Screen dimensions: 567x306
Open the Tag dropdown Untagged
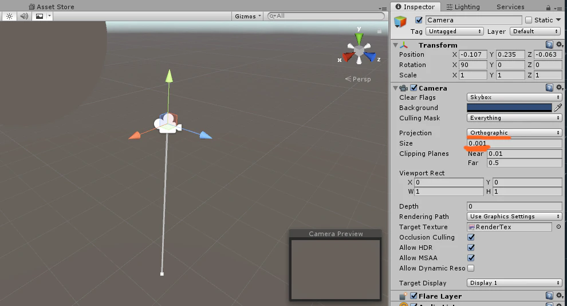pyautogui.click(x=455, y=32)
